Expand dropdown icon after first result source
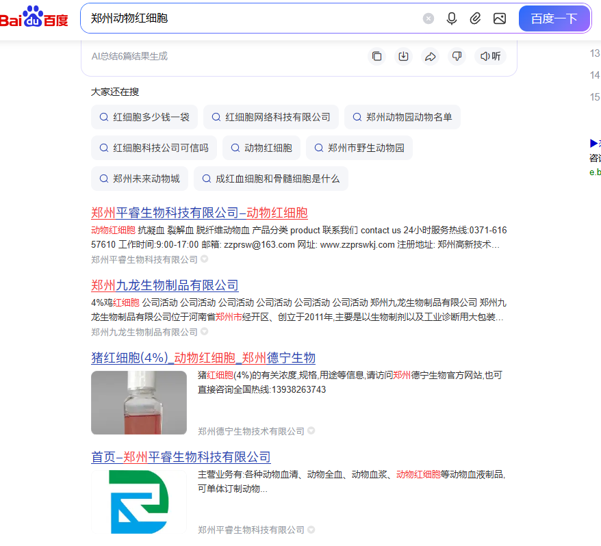This screenshot has height=546, width=601. coord(204,259)
